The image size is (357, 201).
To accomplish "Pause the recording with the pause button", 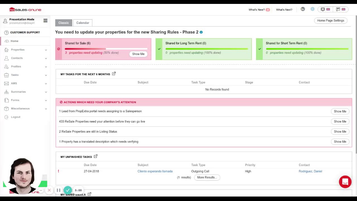I will [x=59, y=190].
